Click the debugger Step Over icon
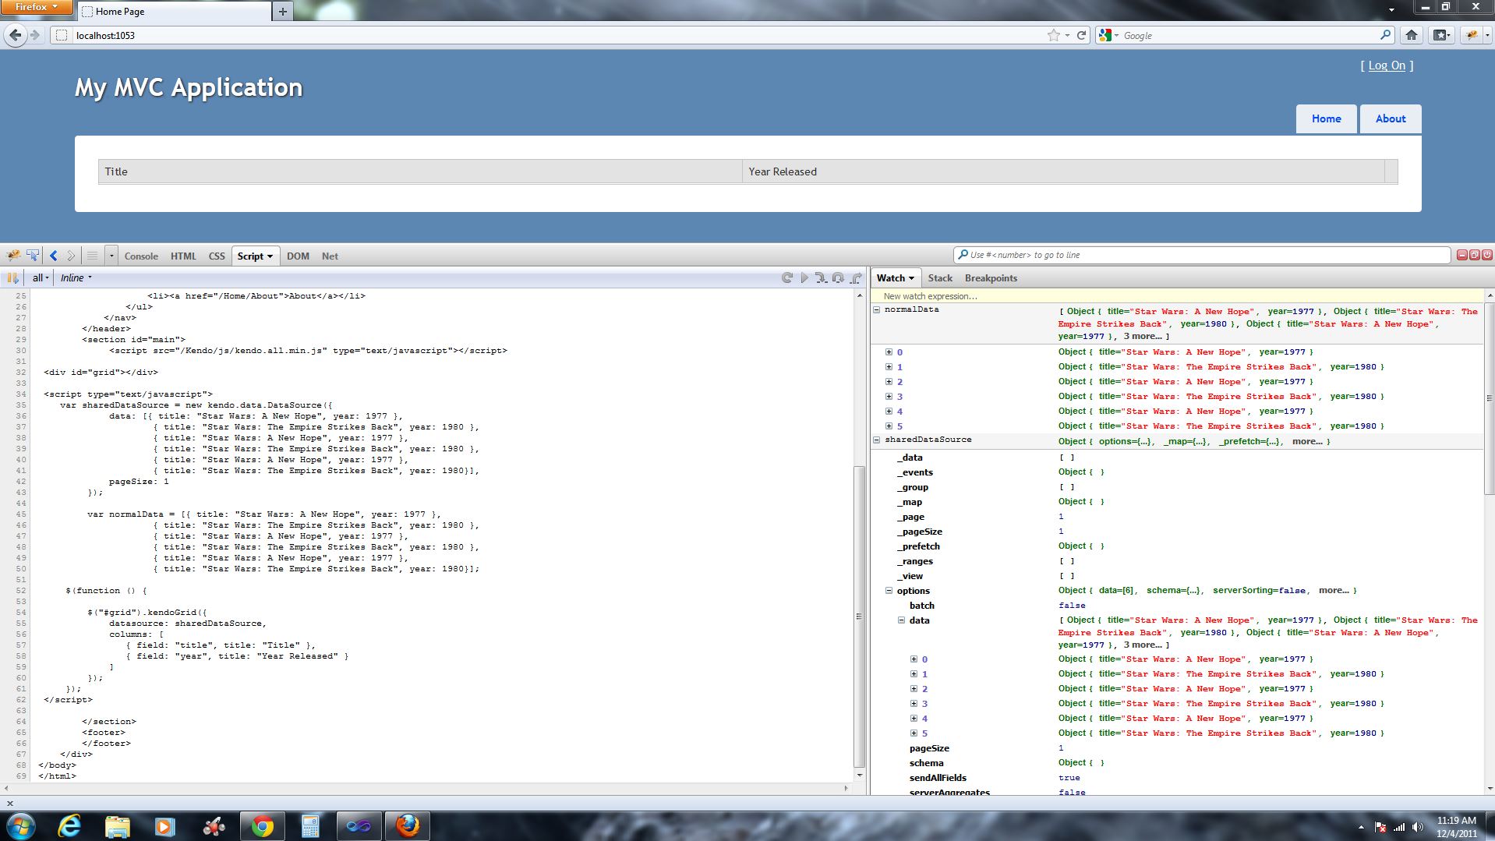The width and height of the screenshot is (1495, 841). [x=838, y=278]
